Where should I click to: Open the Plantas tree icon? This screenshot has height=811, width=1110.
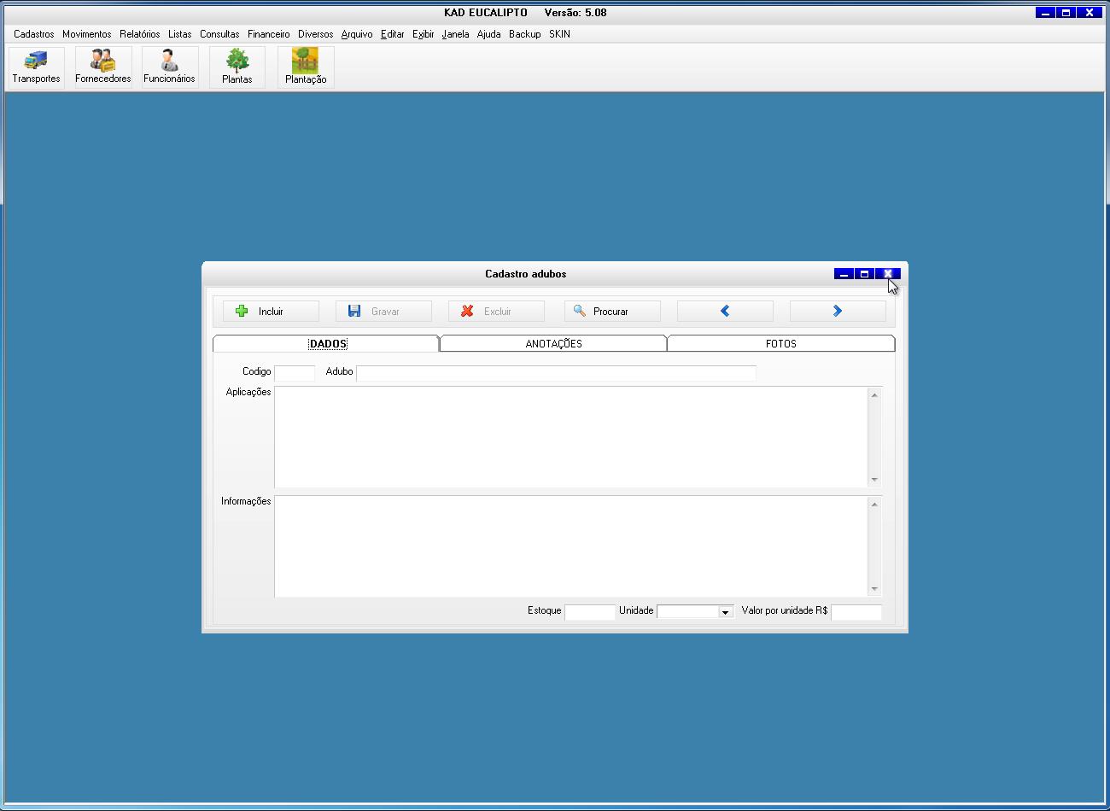pyautogui.click(x=237, y=67)
